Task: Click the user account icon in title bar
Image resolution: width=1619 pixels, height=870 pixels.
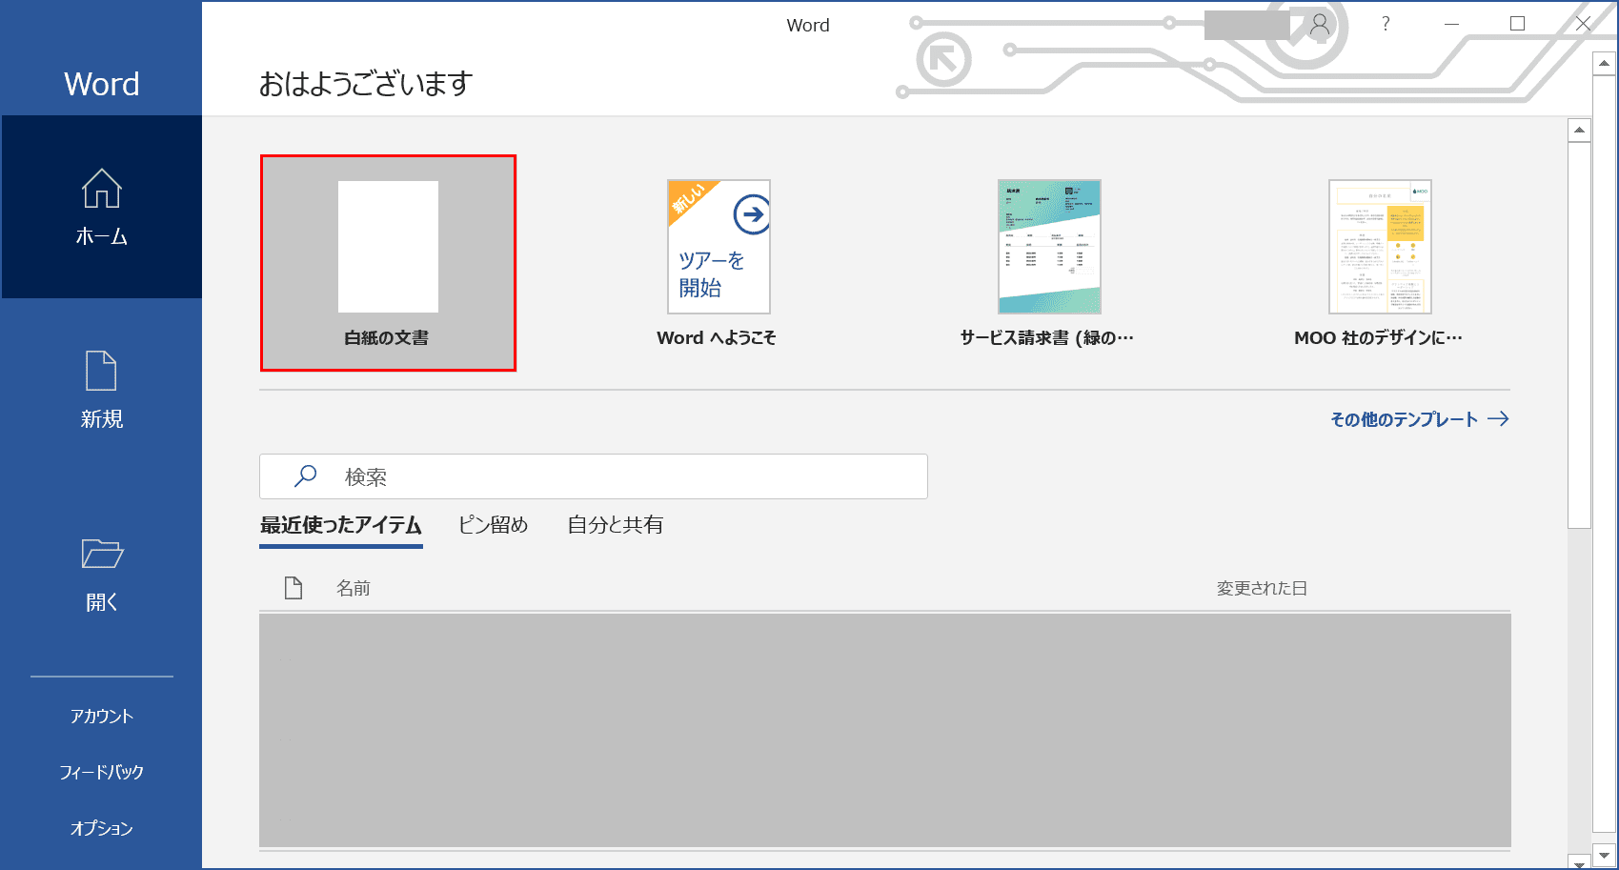Action: (x=1320, y=24)
